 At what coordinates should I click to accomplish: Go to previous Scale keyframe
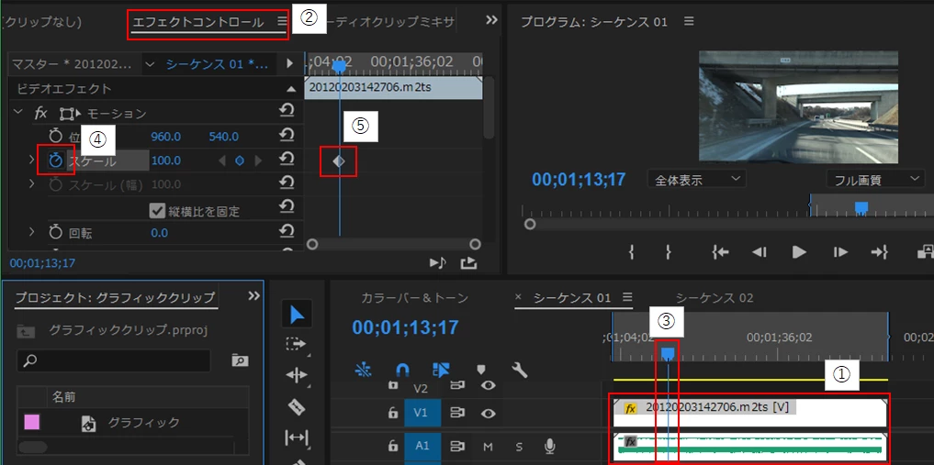222,161
